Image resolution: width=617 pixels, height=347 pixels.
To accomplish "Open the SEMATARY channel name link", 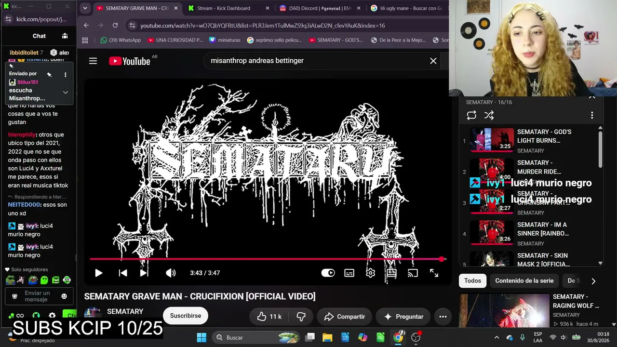I will pos(125,311).
